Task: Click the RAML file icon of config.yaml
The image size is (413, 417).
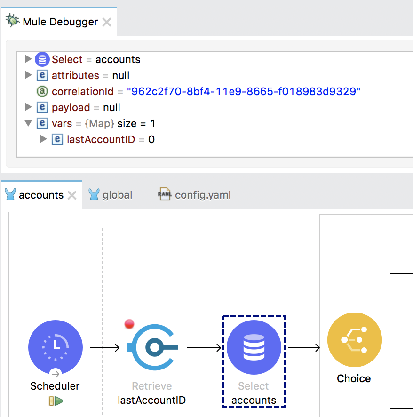Action: [x=165, y=194]
